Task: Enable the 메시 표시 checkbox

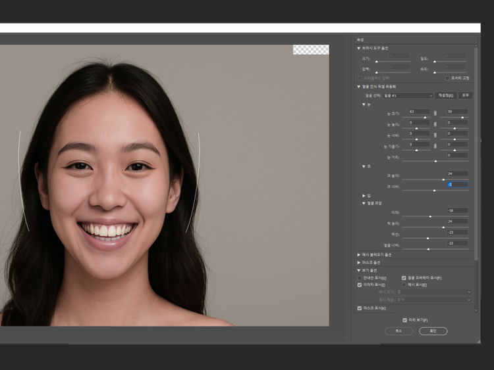Action: (x=404, y=285)
